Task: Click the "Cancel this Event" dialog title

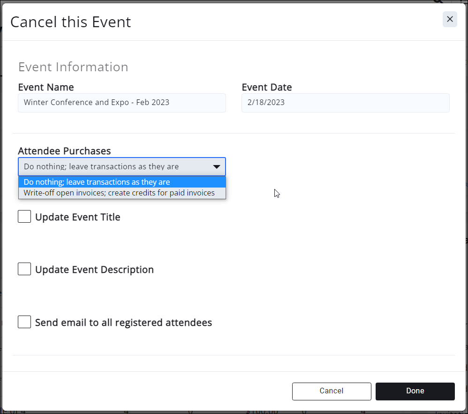Action: coord(71,22)
